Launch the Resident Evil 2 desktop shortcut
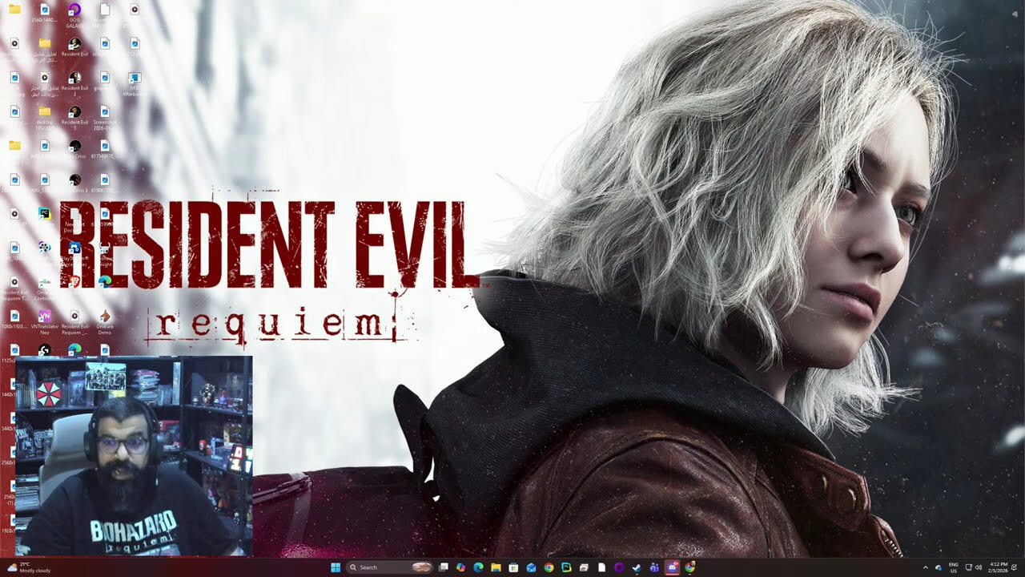Image resolution: width=1025 pixels, height=577 pixels. pos(74,84)
